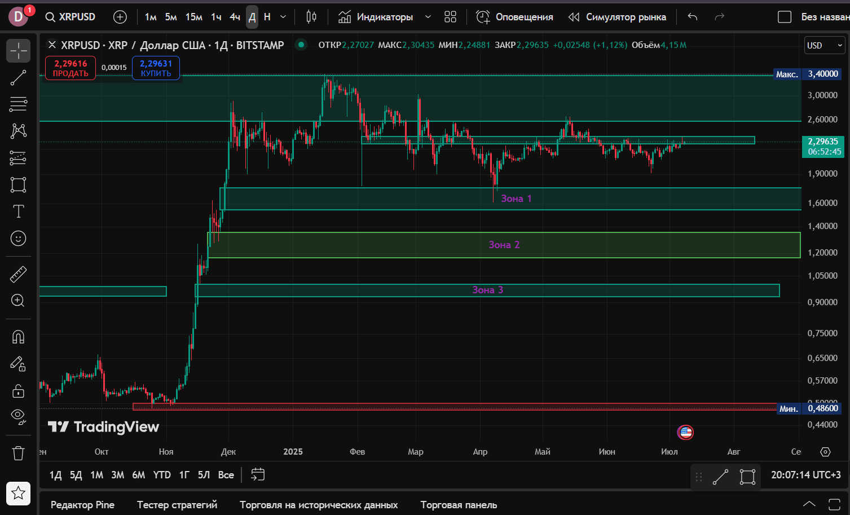Set date range to 5Д
The width and height of the screenshot is (850, 515).
(x=76, y=475)
